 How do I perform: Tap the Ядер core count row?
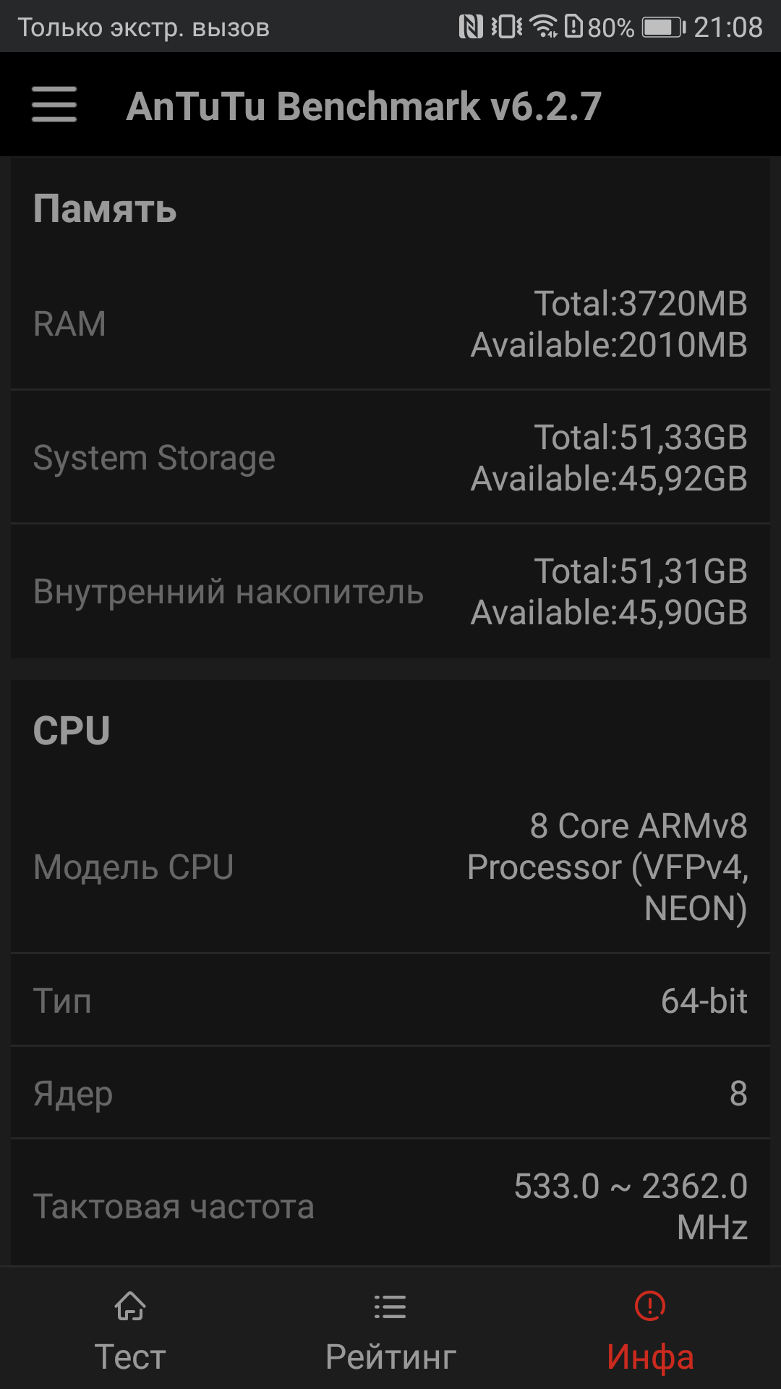[x=390, y=1093]
